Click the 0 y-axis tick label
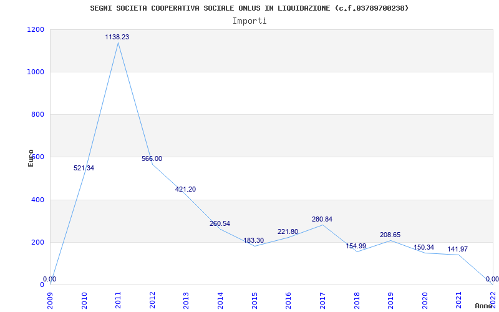 coord(42,285)
